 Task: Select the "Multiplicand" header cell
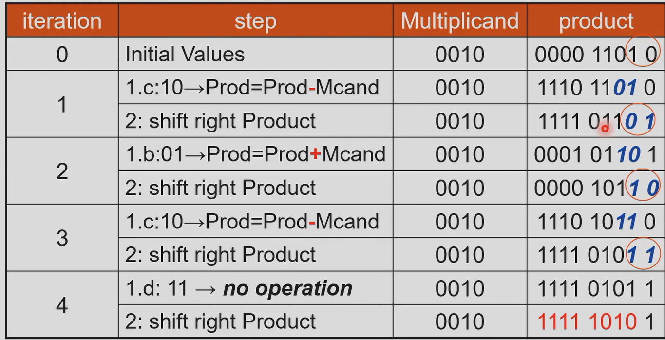pos(459,21)
